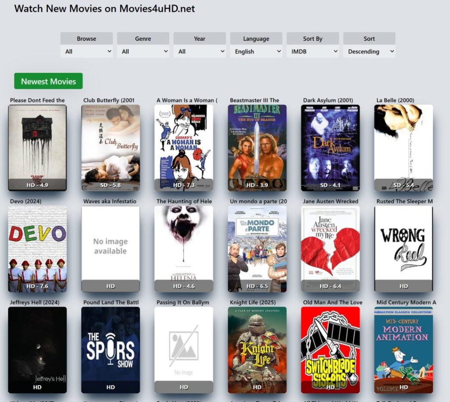This screenshot has height=402, width=450.
Task: Open the Genre dropdown
Action: click(143, 52)
